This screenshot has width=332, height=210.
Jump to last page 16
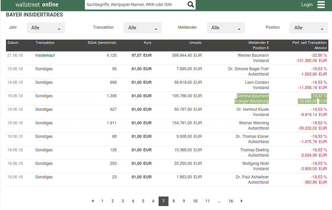pos(231,201)
